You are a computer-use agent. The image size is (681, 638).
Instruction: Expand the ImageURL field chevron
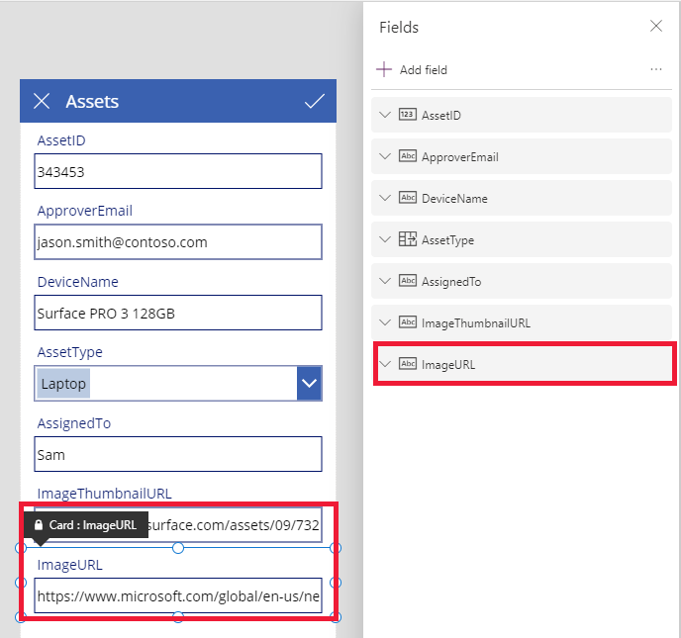click(385, 364)
